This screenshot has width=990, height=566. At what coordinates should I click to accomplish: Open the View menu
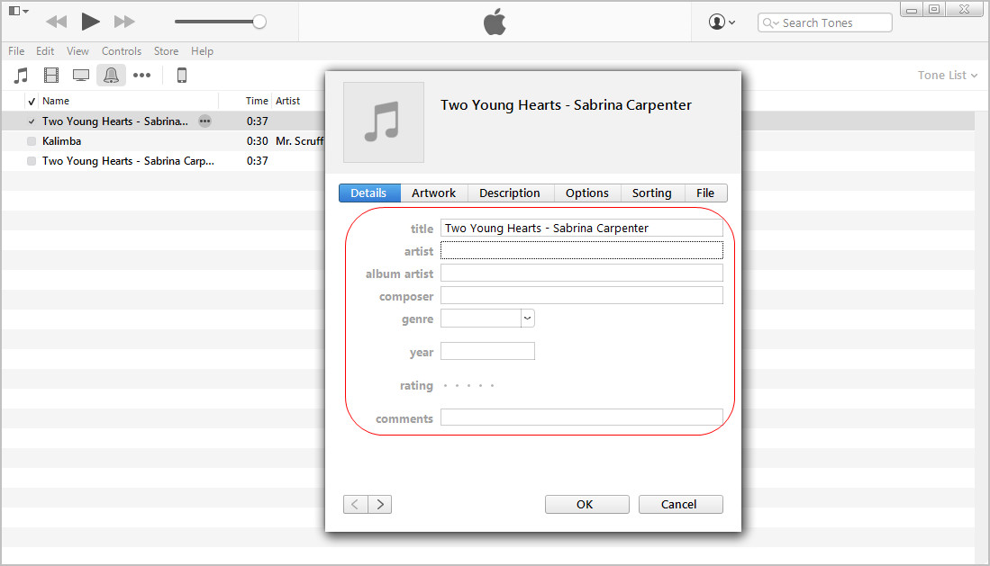pyautogui.click(x=77, y=51)
